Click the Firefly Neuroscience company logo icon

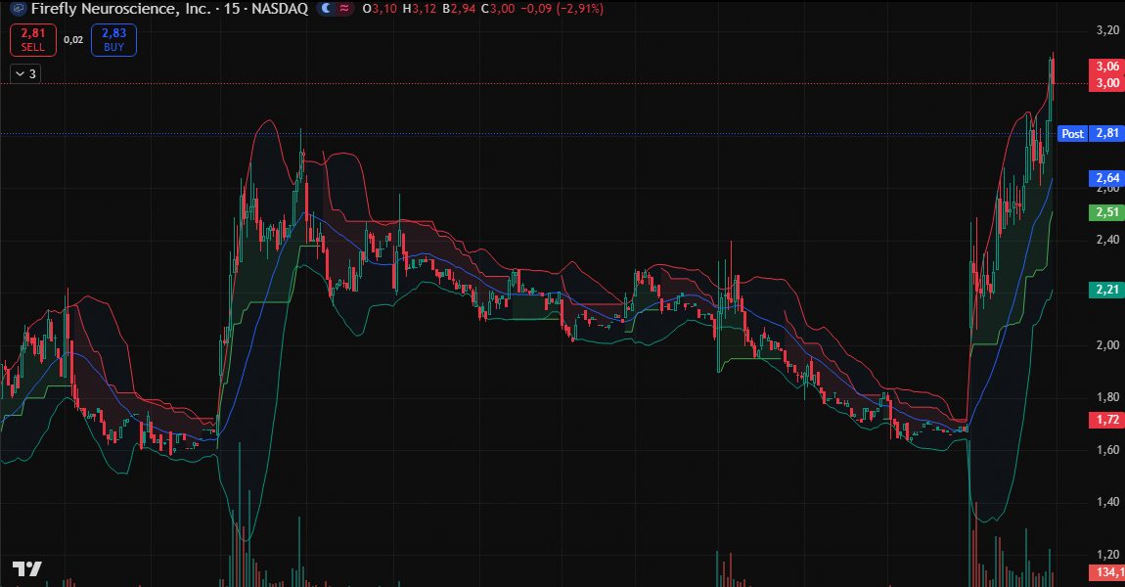pyautogui.click(x=18, y=9)
